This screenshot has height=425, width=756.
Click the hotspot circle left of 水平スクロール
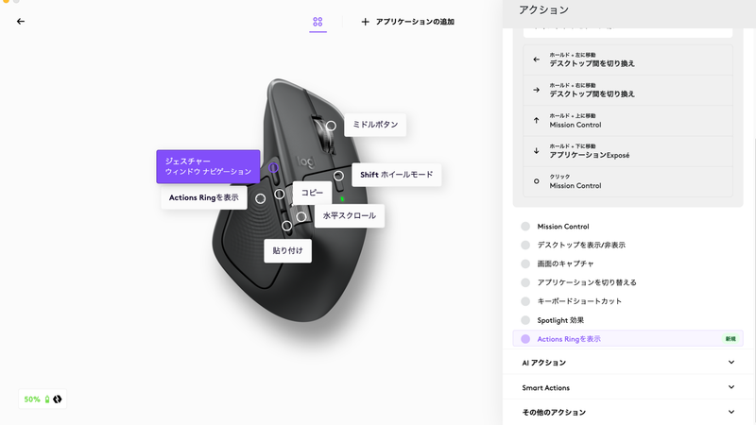point(301,217)
